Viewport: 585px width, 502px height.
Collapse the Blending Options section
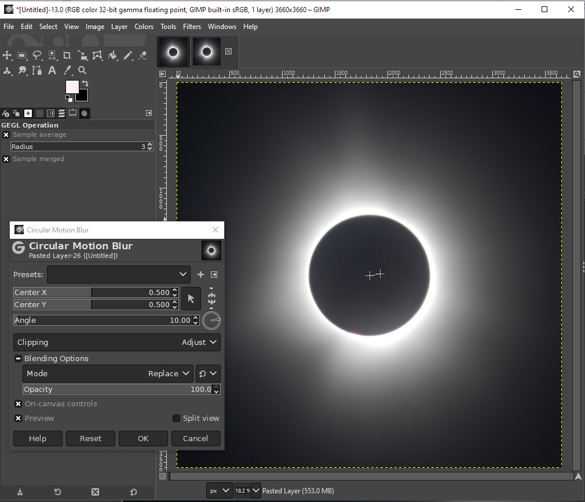pyautogui.click(x=18, y=359)
